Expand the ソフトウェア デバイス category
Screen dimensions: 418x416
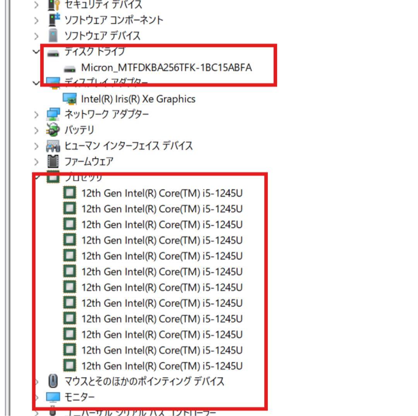[36, 36]
